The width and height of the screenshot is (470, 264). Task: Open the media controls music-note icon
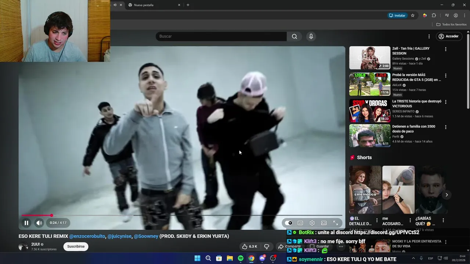pos(447,15)
